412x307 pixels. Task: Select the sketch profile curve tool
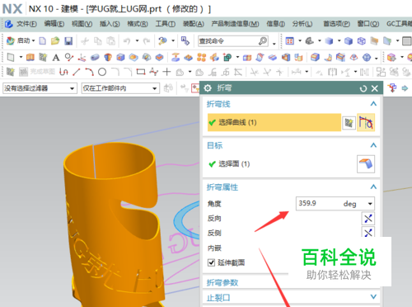(x=63, y=73)
